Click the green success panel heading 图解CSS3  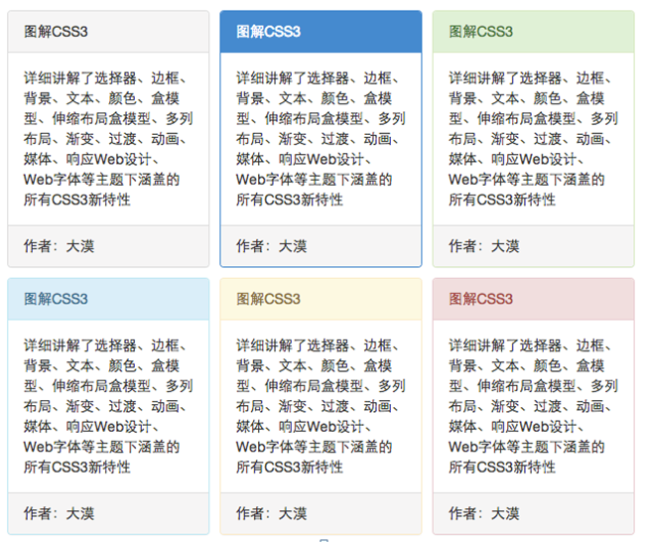coord(480,32)
